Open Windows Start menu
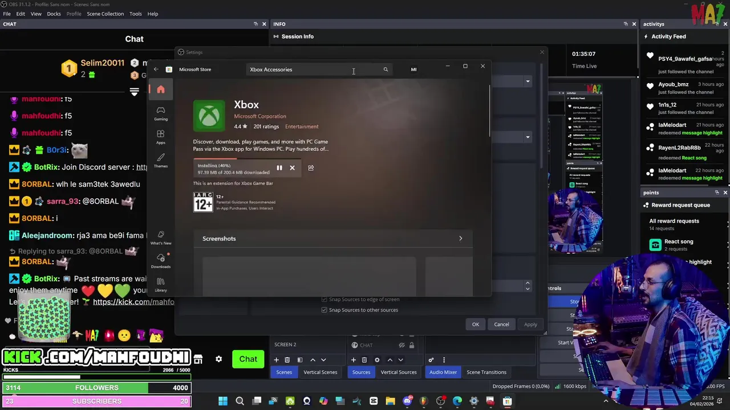Viewport: 730px width, 410px height. pos(223,401)
